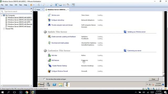Open the VM menu
The width and height of the screenshot is (168, 94).
coord(16,5)
